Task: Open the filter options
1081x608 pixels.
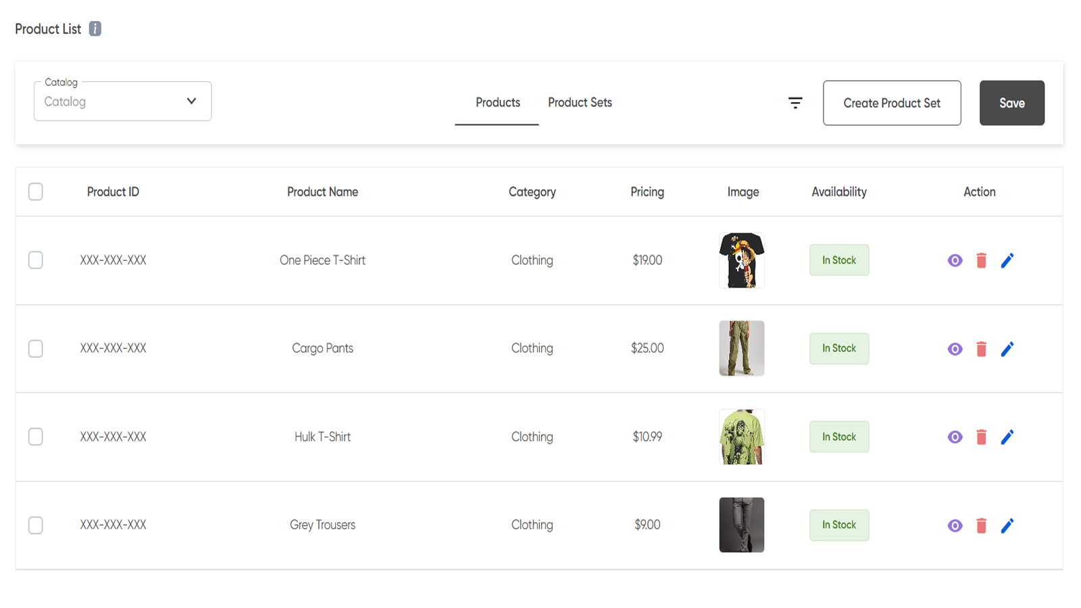Action: click(x=797, y=103)
